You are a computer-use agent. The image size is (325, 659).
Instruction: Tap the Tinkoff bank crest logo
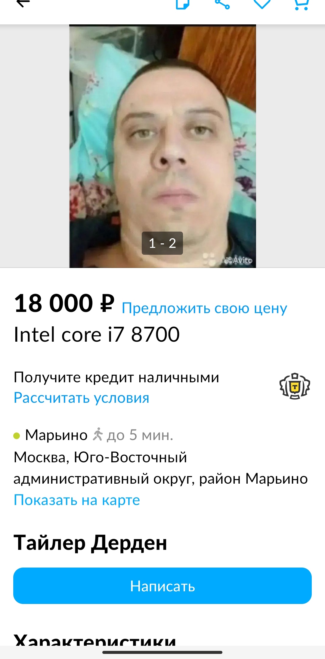pos(295,386)
